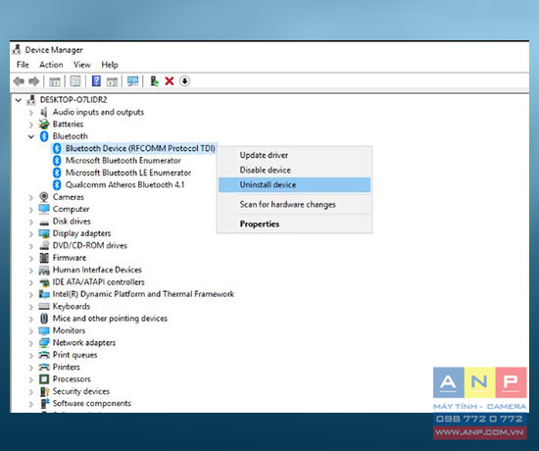Click the Device Manager title bar icon

tap(17, 50)
